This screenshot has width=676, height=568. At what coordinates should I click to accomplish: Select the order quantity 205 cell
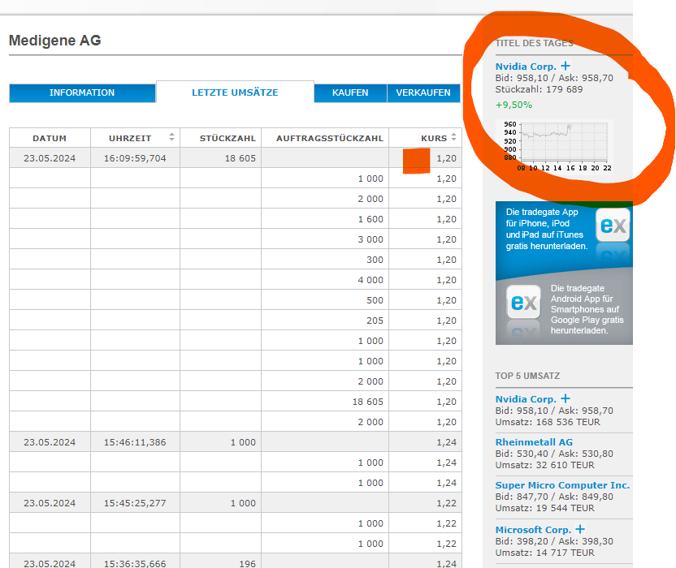325,321
